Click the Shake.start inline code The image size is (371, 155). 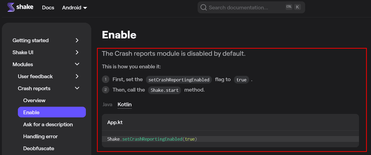tap(164, 90)
